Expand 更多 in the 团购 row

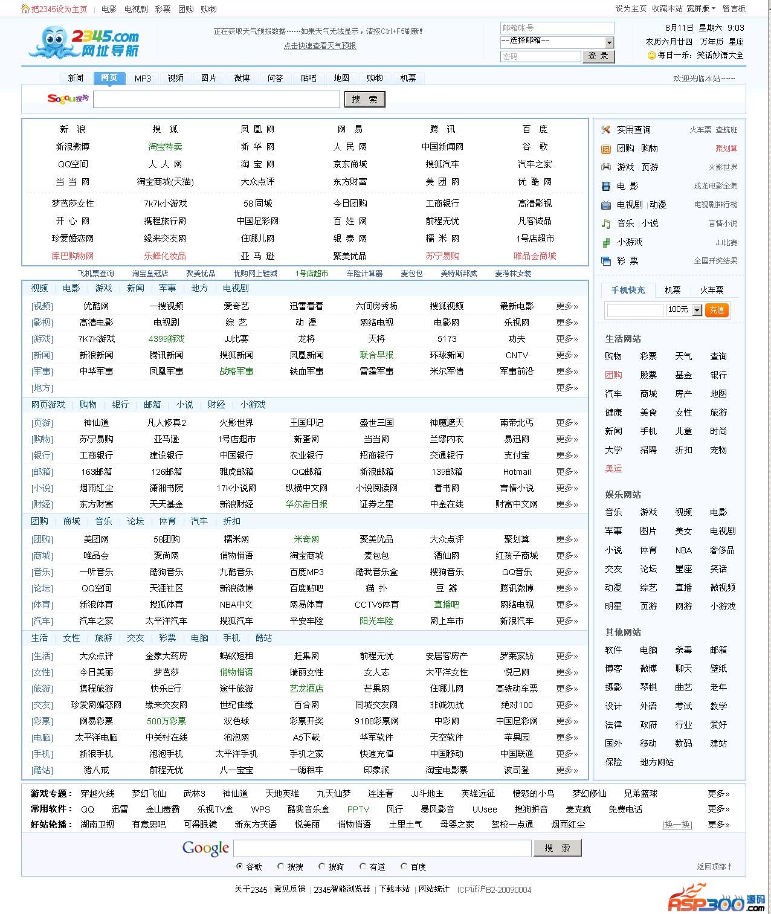(x=567, y=539)
